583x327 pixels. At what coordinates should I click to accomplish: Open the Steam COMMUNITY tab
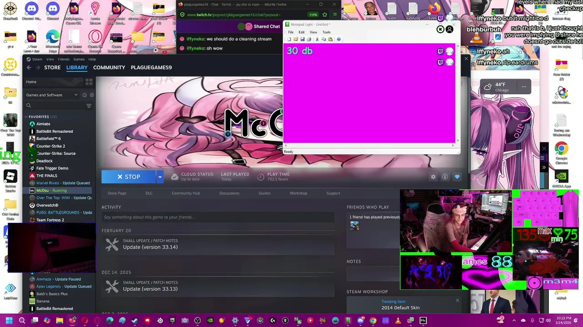(x=109, y=67)
